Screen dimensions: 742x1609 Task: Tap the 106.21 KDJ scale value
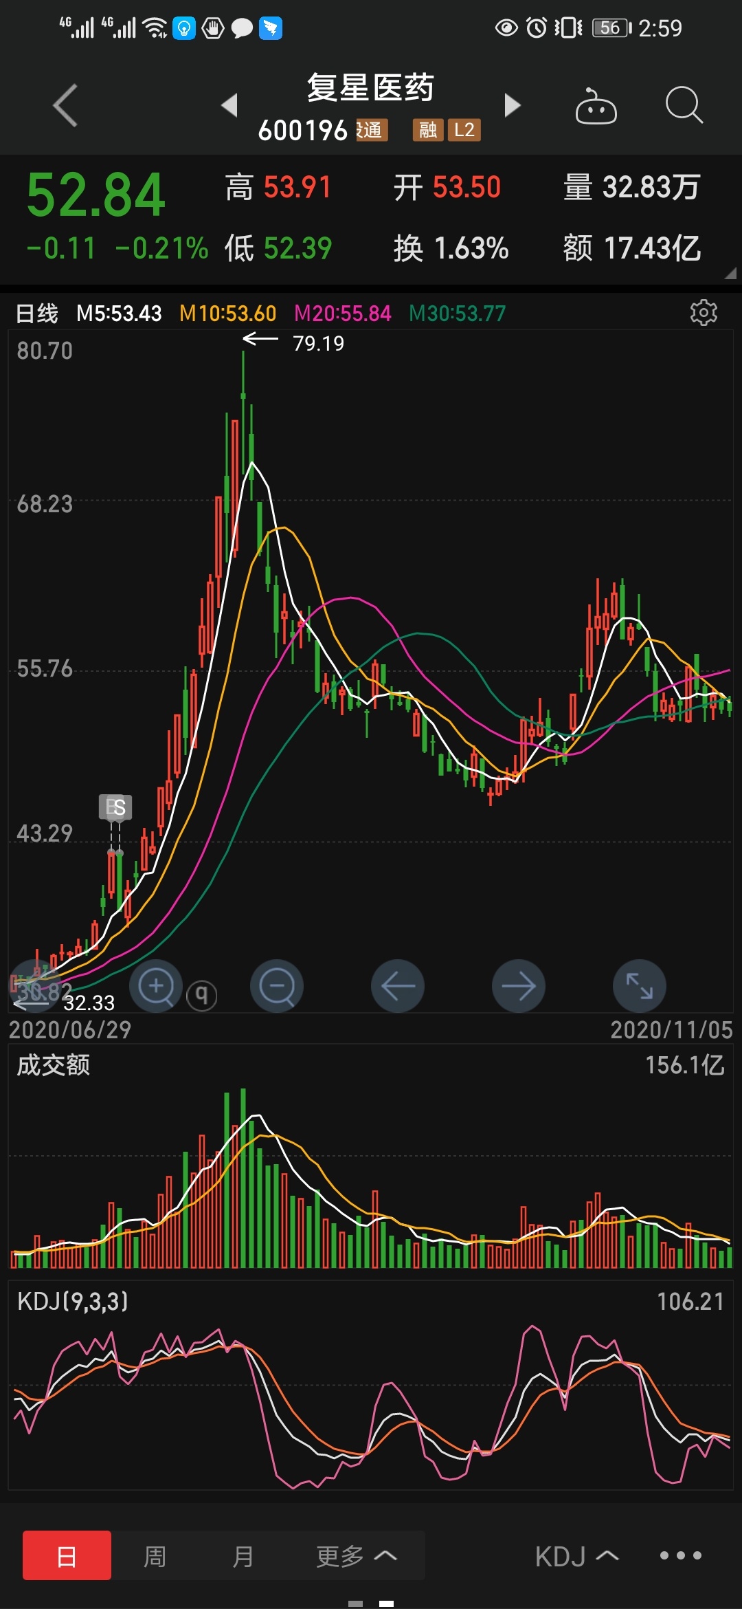coord(690,1301)
